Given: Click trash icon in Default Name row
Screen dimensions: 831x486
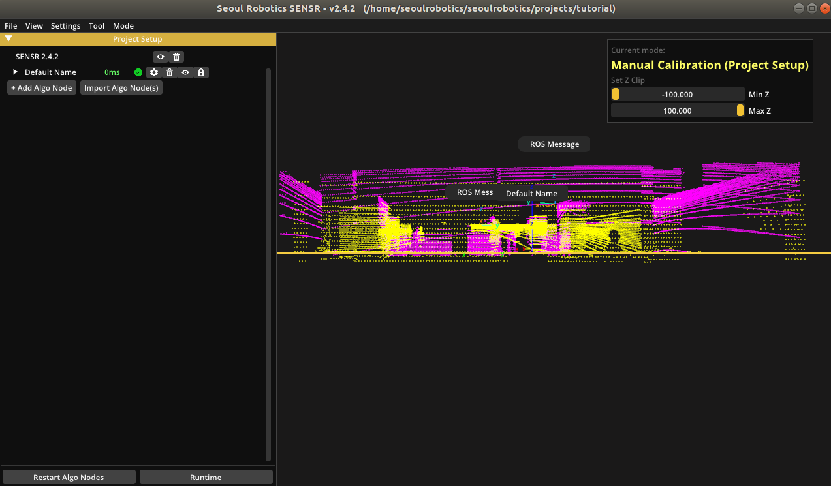Looking at the screenshot, I should pyautogui.click(x=170, y=72).
